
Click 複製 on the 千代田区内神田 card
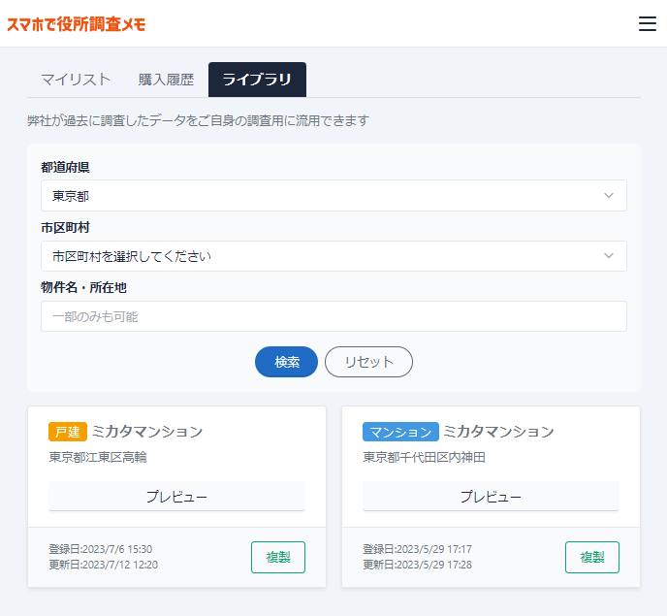(x=592, y=557)
